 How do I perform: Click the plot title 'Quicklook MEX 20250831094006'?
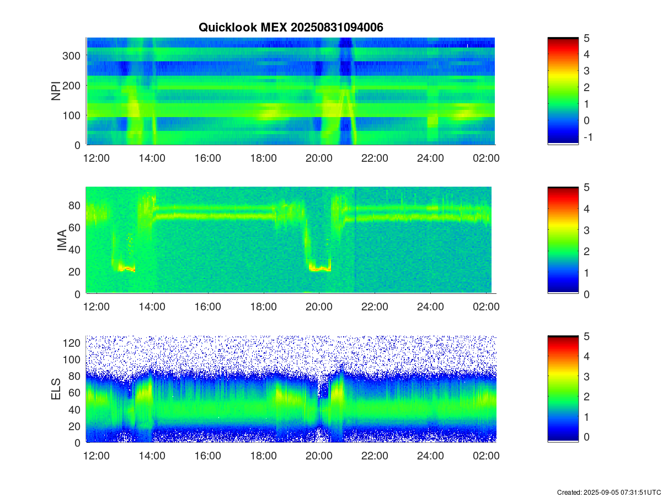click(x=291, y=27)
